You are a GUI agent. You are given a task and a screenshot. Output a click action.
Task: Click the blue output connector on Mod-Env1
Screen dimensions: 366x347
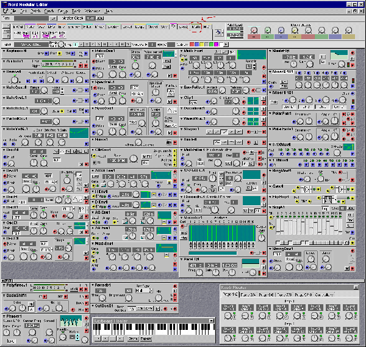[x=176, y=269]
